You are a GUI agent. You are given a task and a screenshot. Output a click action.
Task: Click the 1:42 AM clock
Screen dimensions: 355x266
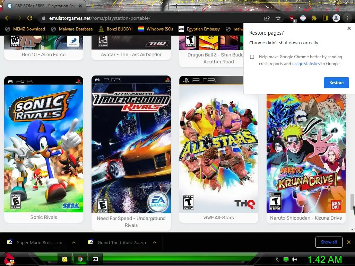pos(324,259)
